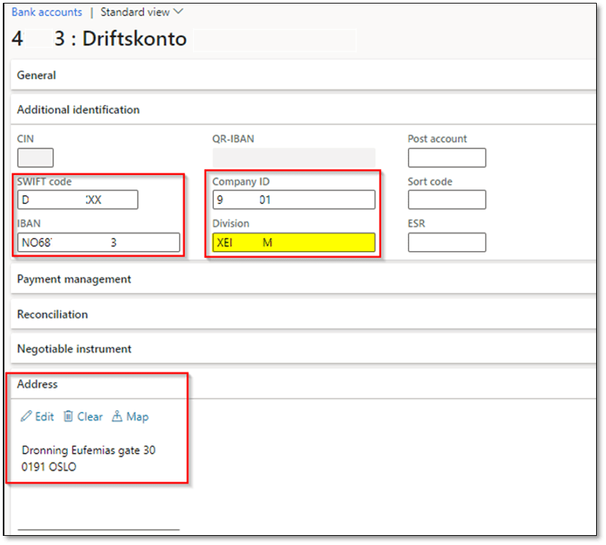Click the pencil Edit icon in Address
Screen dimensions: 606x545
tap(26, 417)
